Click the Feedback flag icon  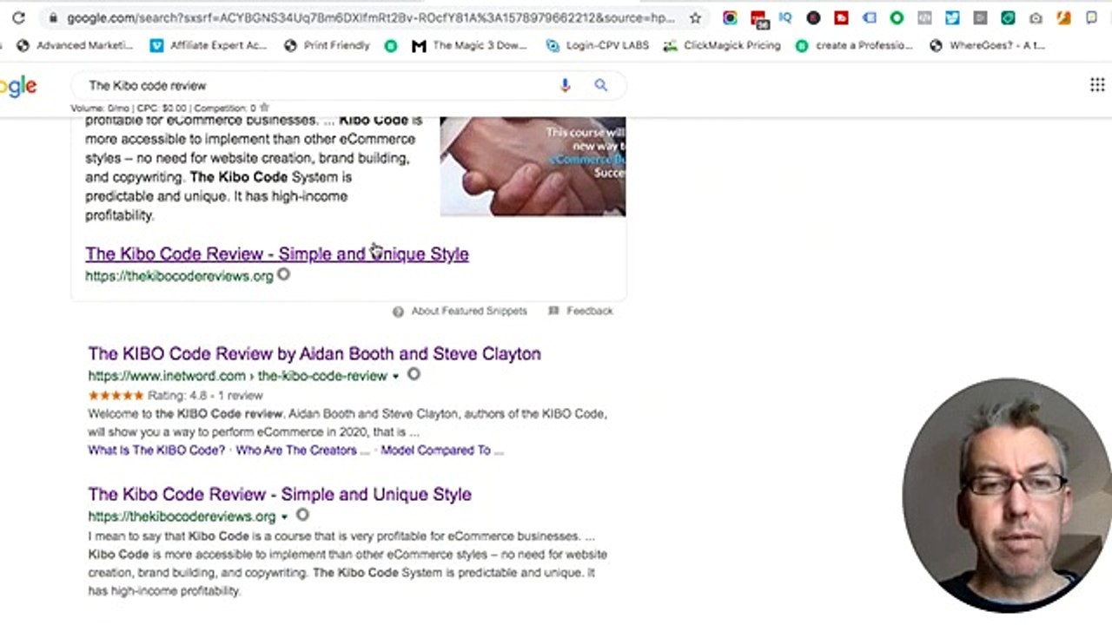(553, 311)
